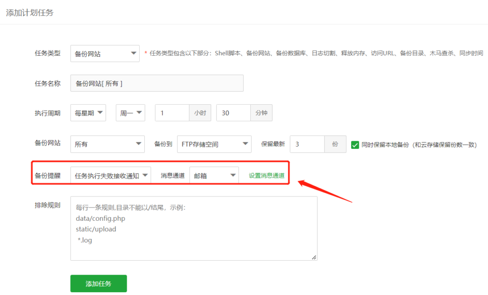This screenshot has height=295, width=488.
Task: Click the 执行周期 label
Action: [47, 113]
